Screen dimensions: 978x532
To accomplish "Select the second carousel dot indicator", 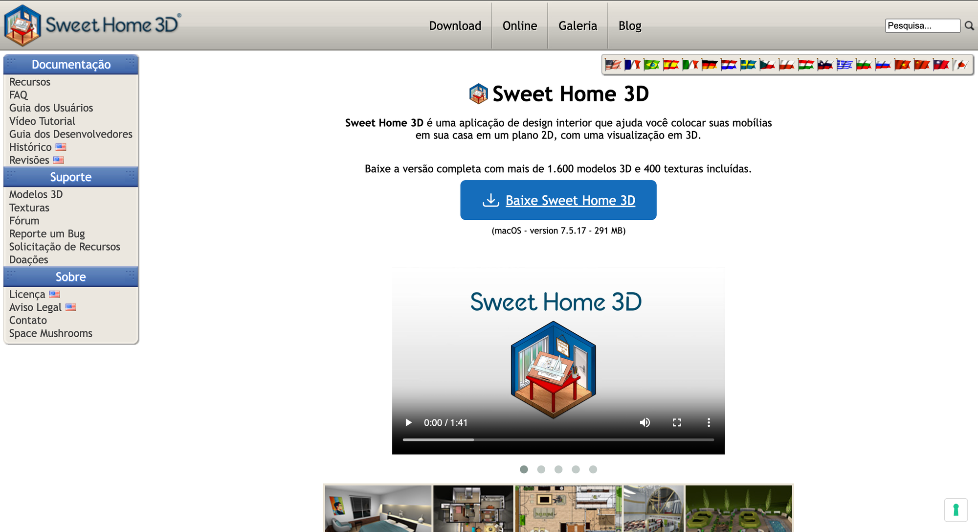I will pos(541,469).
